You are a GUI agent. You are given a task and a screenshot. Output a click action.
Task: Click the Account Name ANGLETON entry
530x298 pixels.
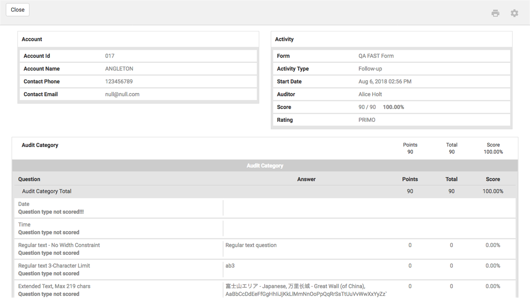click(x=119, y=69)
